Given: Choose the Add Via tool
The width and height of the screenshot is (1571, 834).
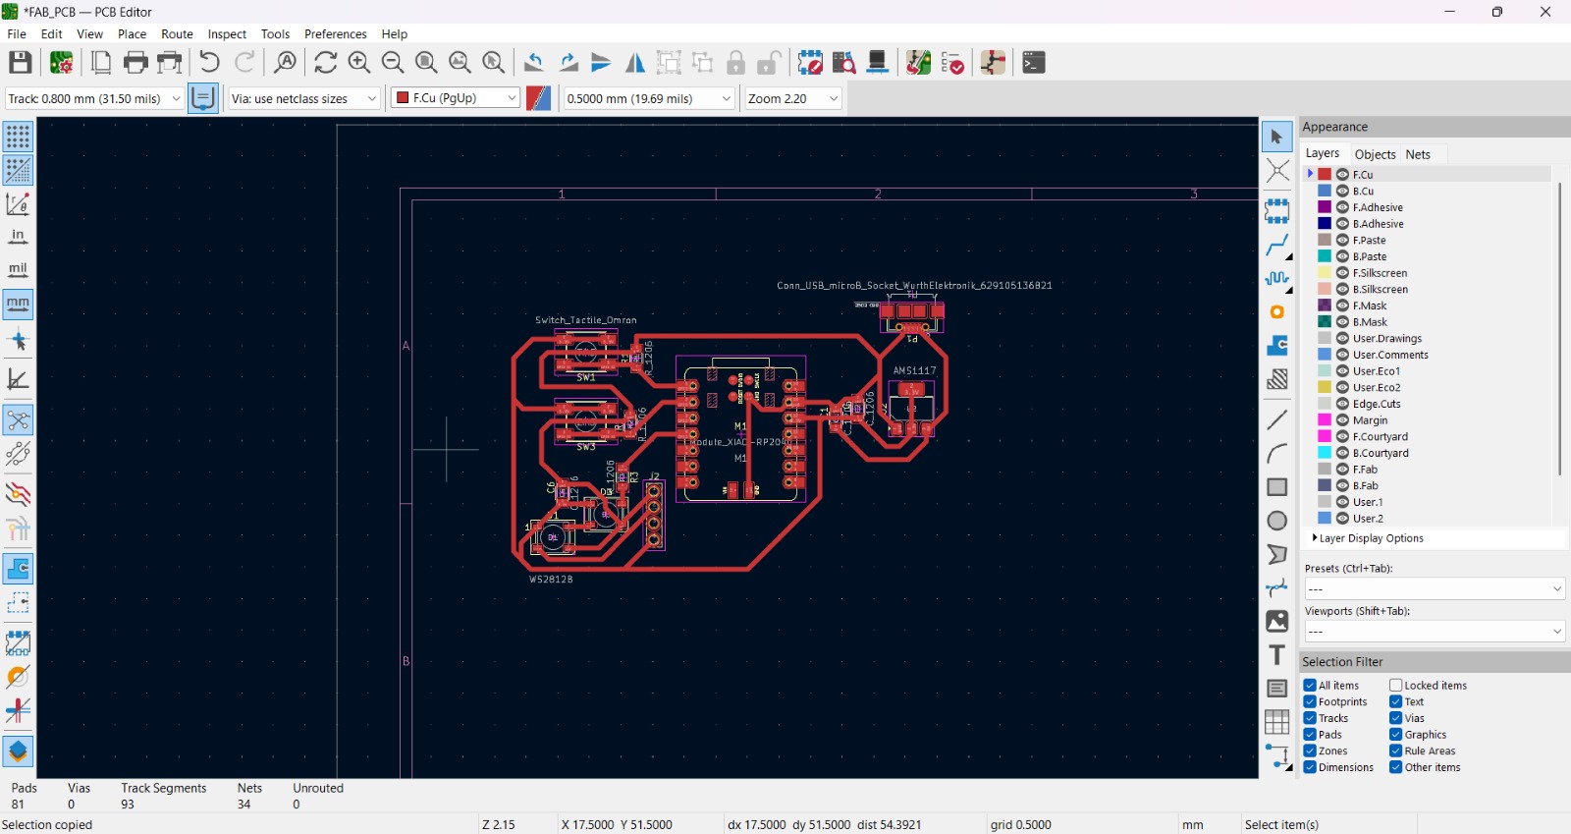Looking at the screenshot, I should pos(1276,312).
